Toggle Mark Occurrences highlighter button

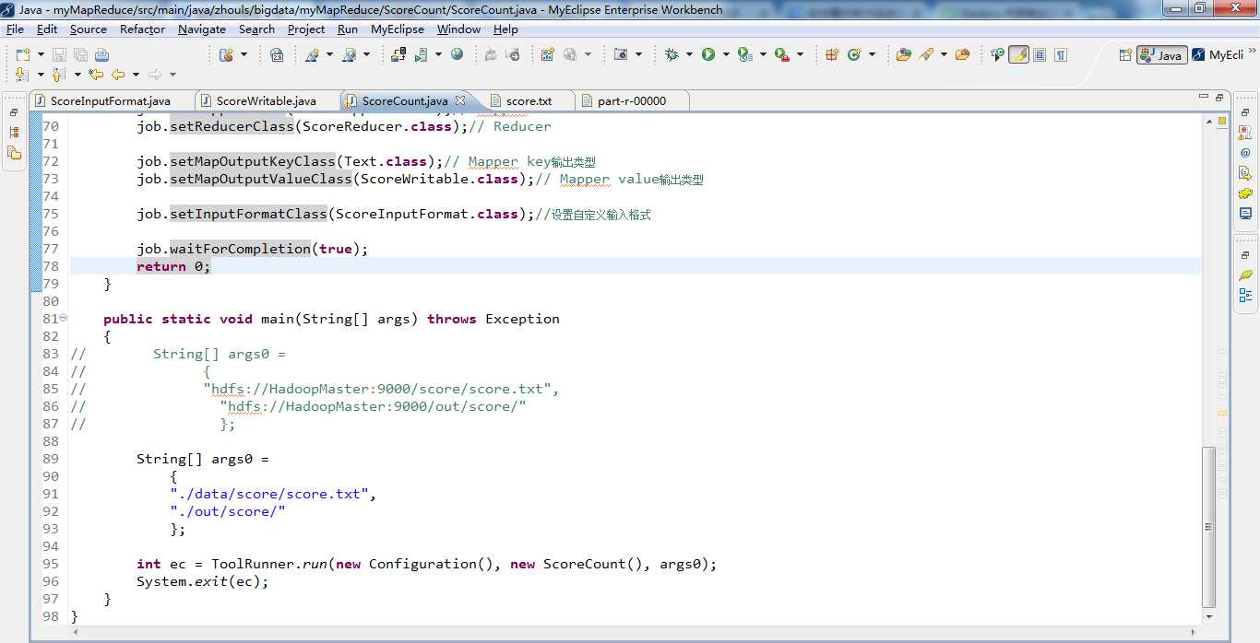pyautogui.click(x=1018, y=54)
